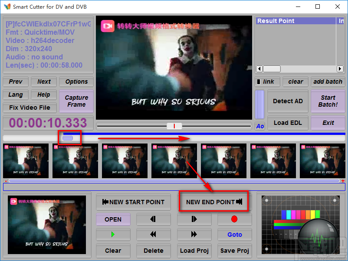Screen dimensions: 348x261
Task: Click the Delete button
Action: pos(153,251)
